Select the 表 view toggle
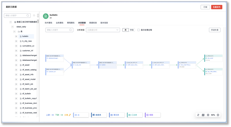The height and width of the screenshot is (127, 231). [125, 30]
